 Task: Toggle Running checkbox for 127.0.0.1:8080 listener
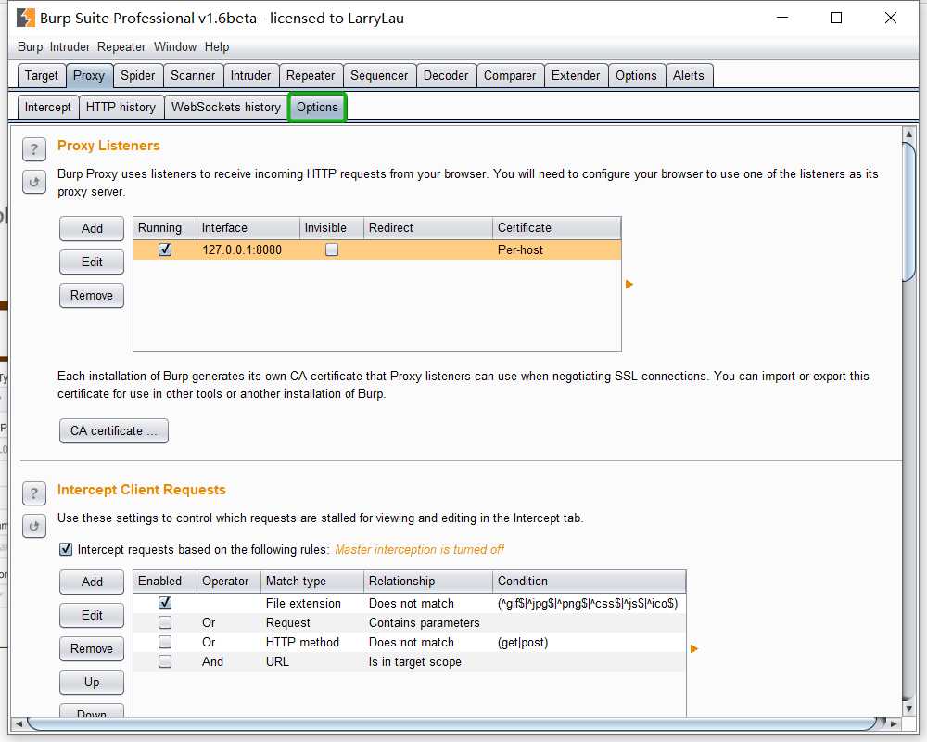tap(165, 249)
